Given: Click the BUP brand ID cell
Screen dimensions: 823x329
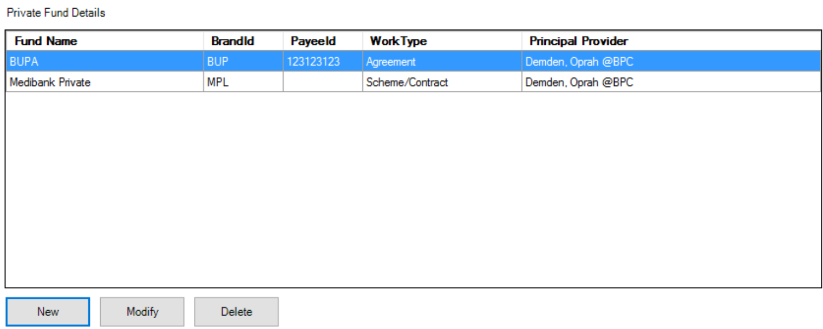Looking at the screenshot, I should [243, 62].
